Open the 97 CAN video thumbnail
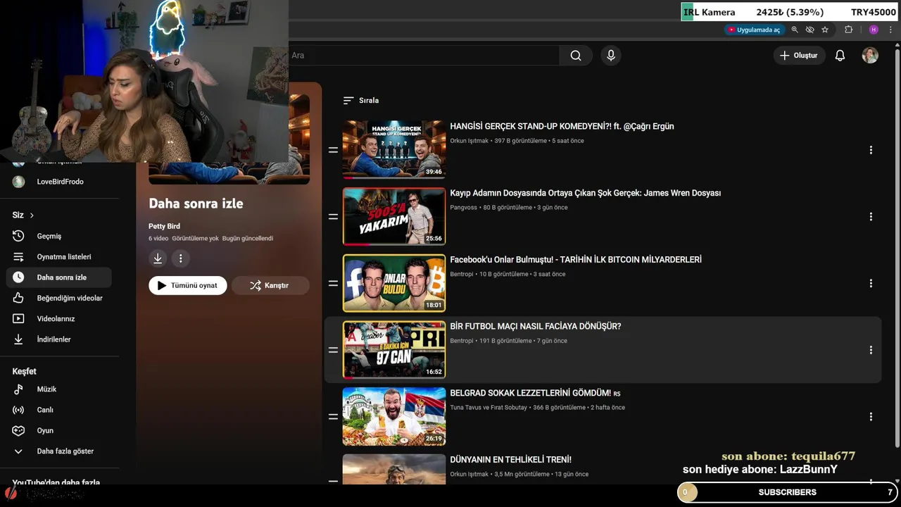This screenshot has width=901, height=507. [x=394, y=349]
